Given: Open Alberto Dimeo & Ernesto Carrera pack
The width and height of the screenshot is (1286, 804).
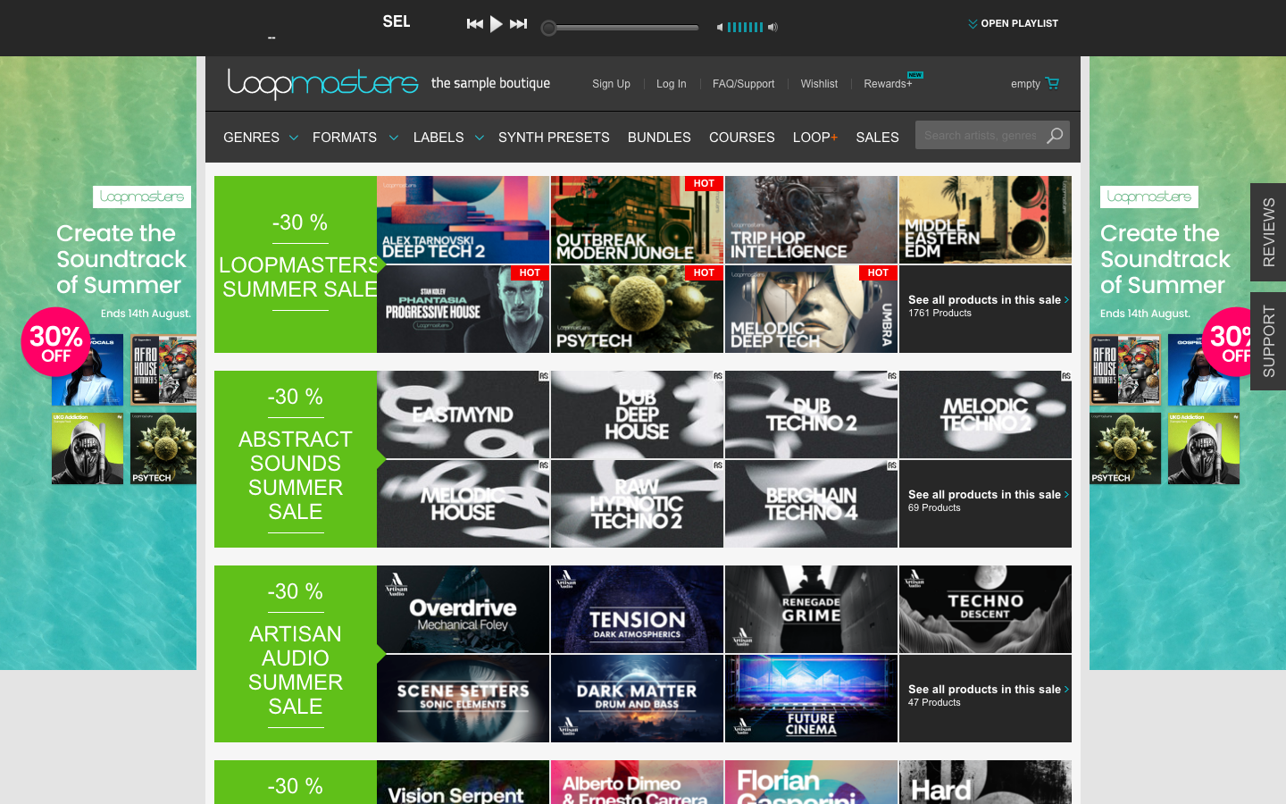Looking at the screenshot, I should tap(637, 783).
